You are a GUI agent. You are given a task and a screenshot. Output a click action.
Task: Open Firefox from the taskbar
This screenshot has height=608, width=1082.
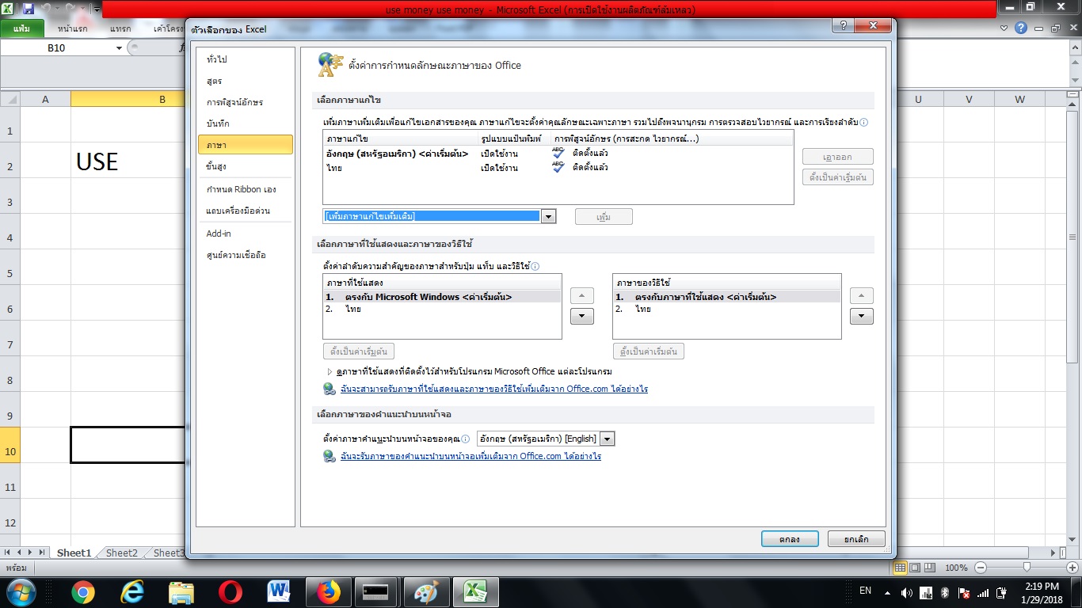pos(329,592)
